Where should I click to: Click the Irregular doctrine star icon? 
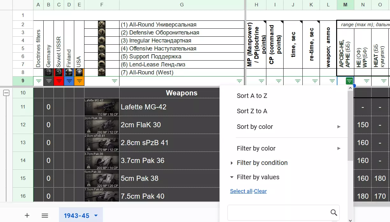click(102, 41)
